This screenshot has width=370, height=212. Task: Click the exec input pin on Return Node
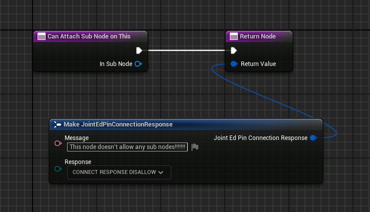pyautogui.click(x=233, y=50)
